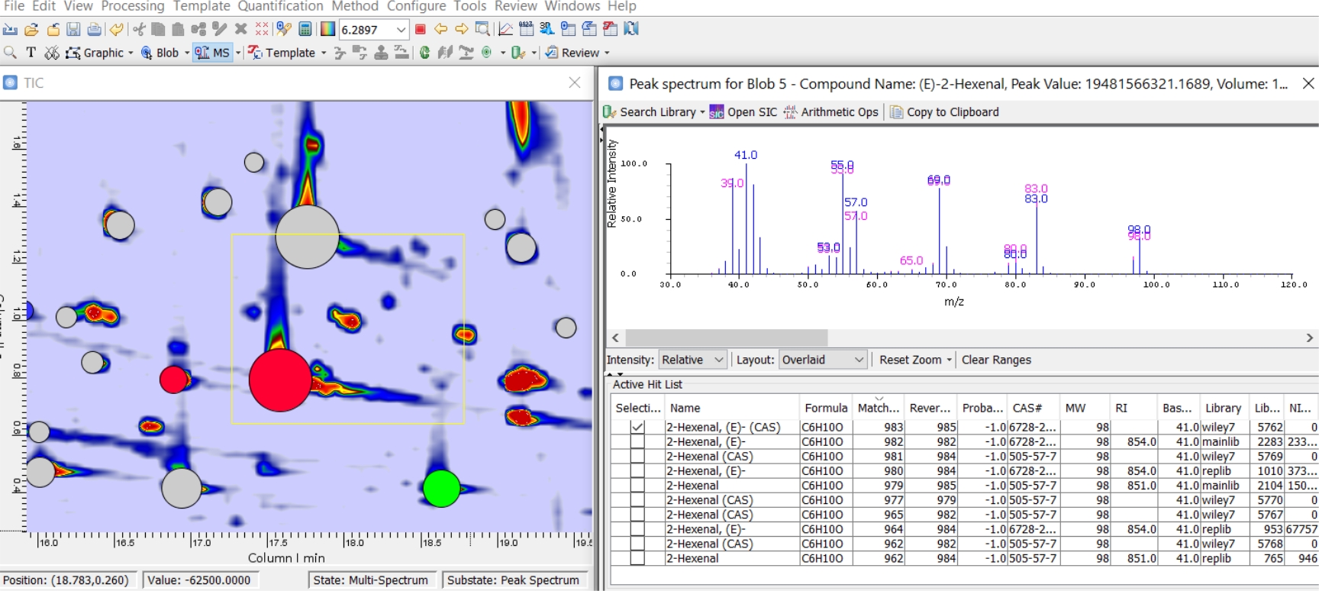This screenshot has height=591, width=1319.
Task: Click the undo arrow icon
Action: tap(116, 30)
